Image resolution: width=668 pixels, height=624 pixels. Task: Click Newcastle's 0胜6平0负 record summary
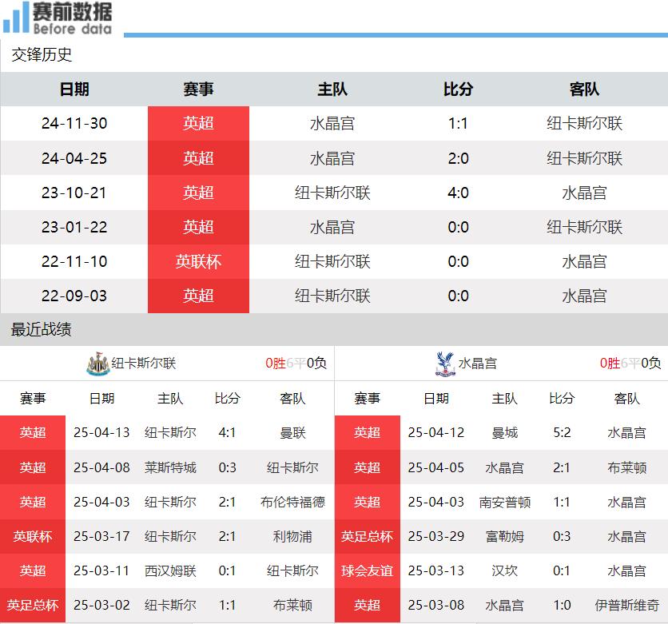click(296, 364)
